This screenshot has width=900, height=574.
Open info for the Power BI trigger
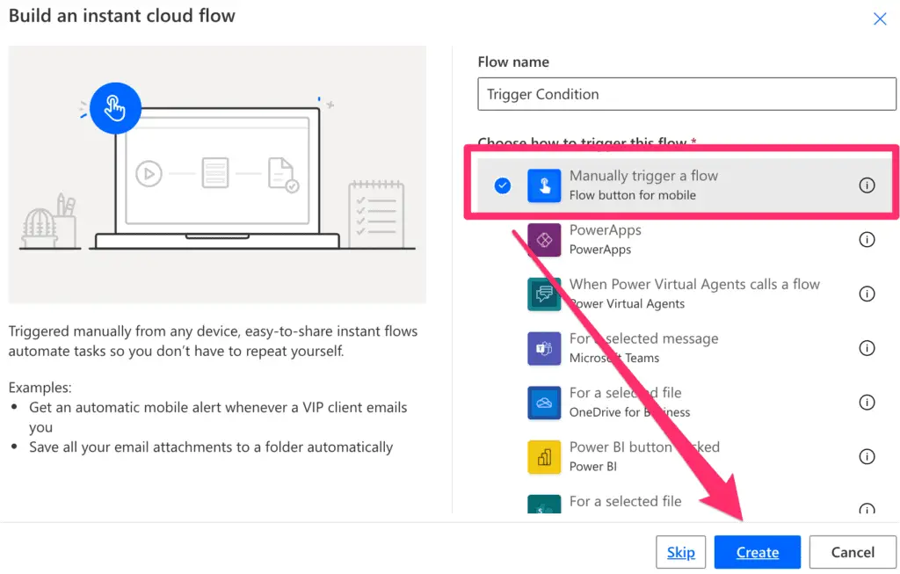pyautogui.click(x=867, y=456)
